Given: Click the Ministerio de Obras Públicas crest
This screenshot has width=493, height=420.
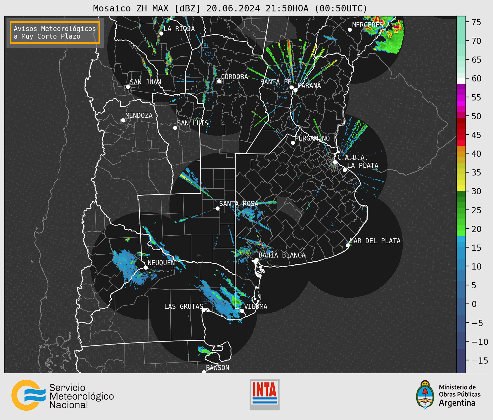Looking at the screenshot, I should (x=425, y=395).
